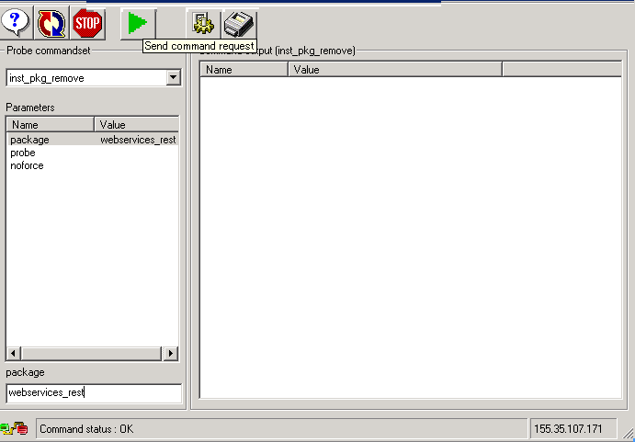
Task: Open the Probe commandset dropdown arrow
Action: 173,77
